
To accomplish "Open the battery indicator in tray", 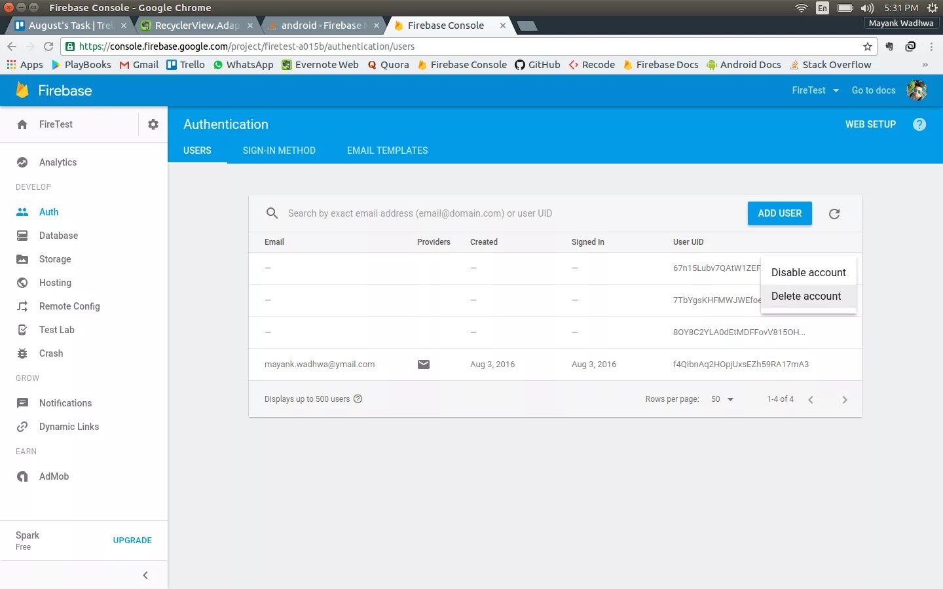I will 845,8.
